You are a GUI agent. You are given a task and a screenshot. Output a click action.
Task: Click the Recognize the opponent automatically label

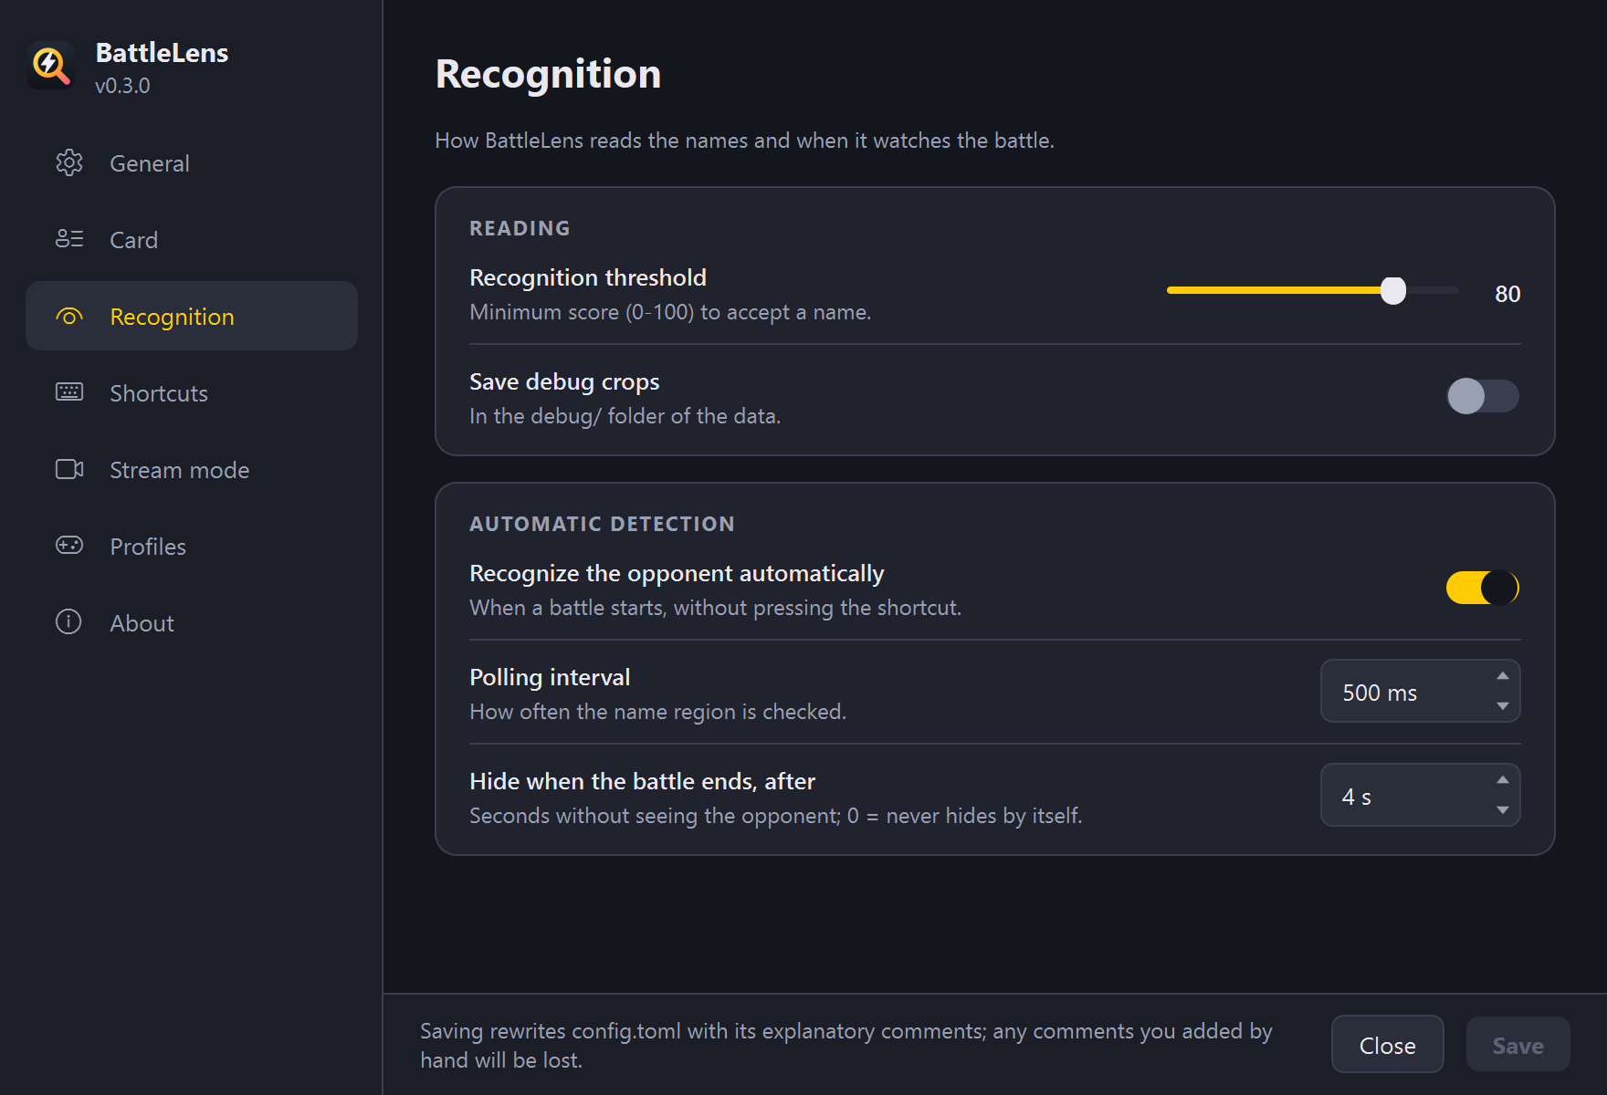[677, 573]
